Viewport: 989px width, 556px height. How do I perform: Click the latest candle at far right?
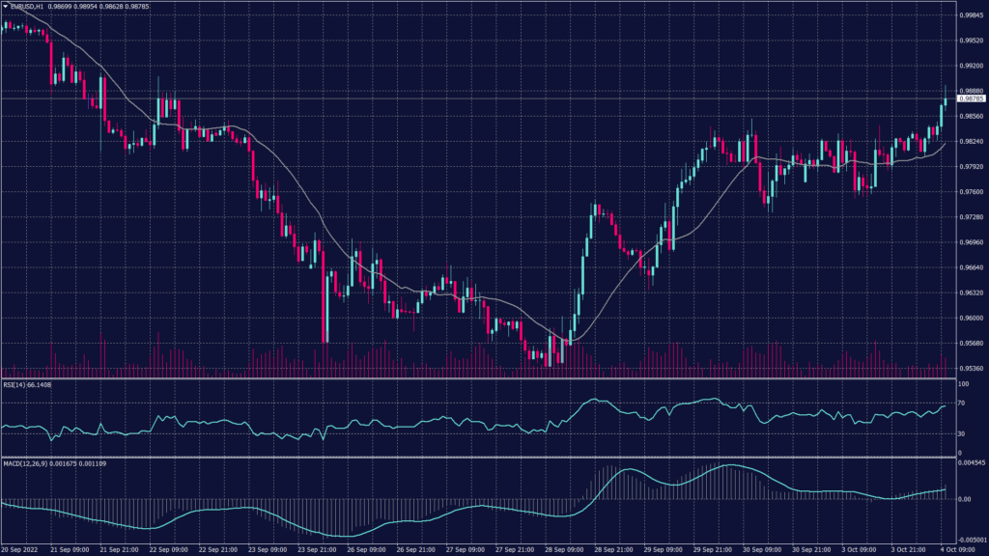tap(946, 99)
